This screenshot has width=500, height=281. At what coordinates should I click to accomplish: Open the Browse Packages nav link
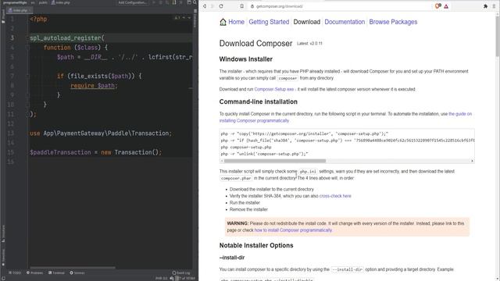pyautogui.click(x=393, y=22)
